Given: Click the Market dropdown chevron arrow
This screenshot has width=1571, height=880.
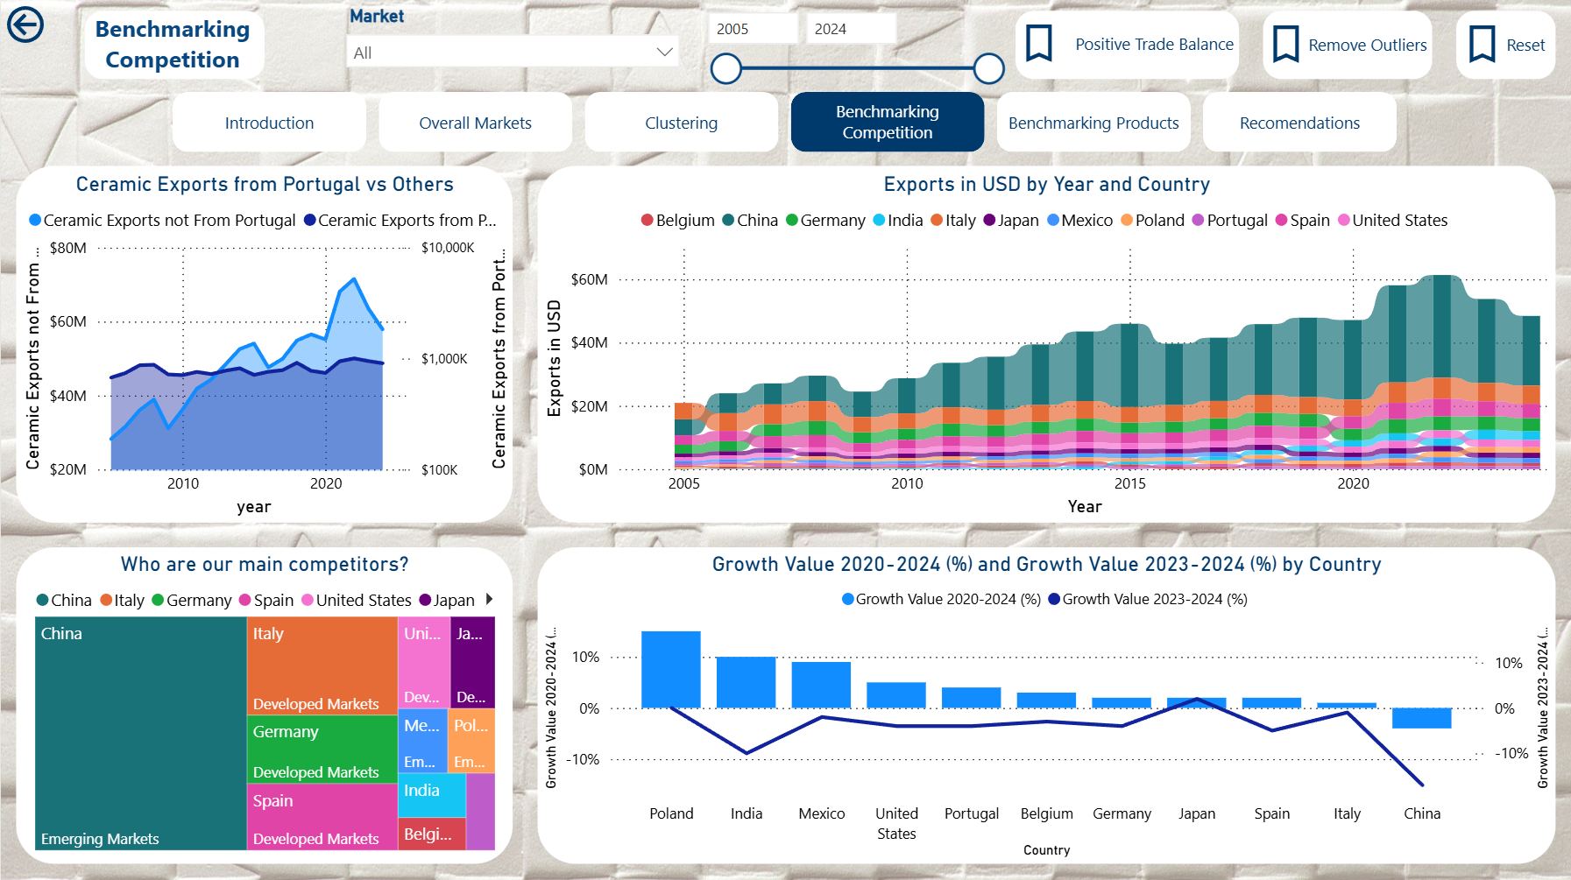Looking at the screenshot, I should [664, 53].
